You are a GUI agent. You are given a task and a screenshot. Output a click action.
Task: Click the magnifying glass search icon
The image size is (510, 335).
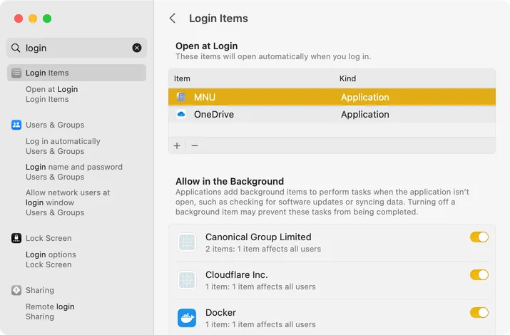click(x=16, y=48)
